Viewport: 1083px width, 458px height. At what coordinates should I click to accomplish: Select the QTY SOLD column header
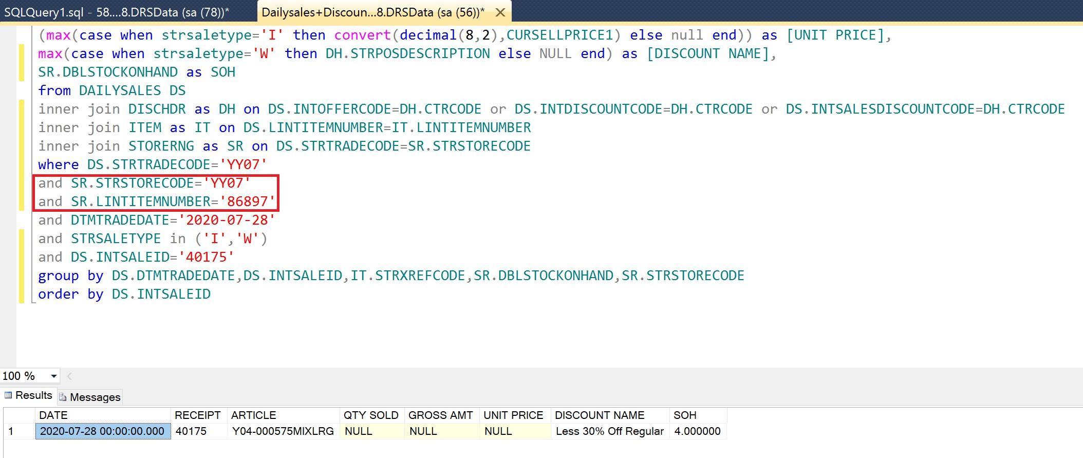371,415
